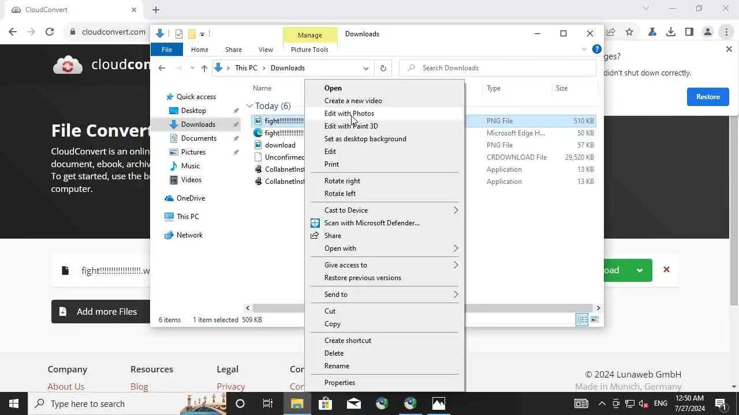Viewport: 739px width, 415px height.
Task: Open Picture Tools ribbon tab
Action: [309, 50]
